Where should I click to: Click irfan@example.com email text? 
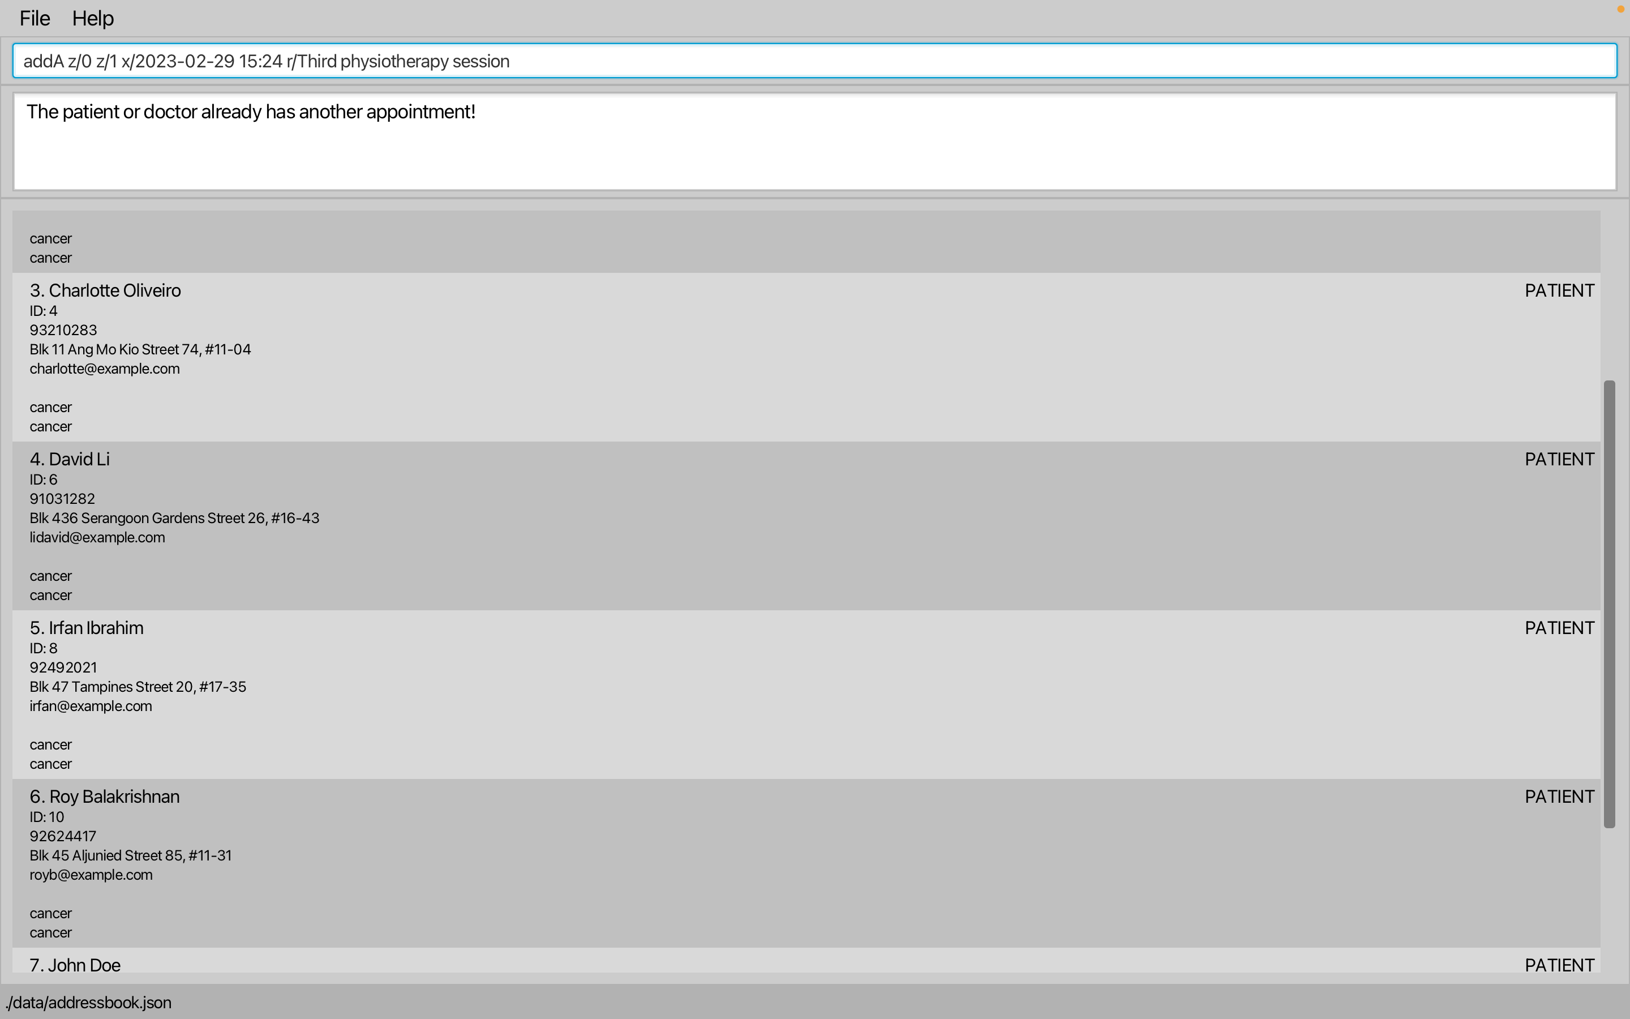click(90, 705)
